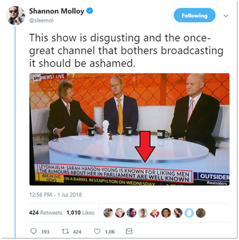Image resolution: width=239 pixels, height=240 pixels.
Task: Expand the tweet options chevron
Action: [226, 16]
